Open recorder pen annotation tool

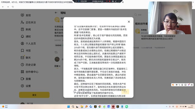point(116,1)
